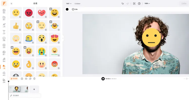The height and width of the screenshot is (100, 189).
Task: Select the neutral emoji covering the man's face
Action: [151, 38]
